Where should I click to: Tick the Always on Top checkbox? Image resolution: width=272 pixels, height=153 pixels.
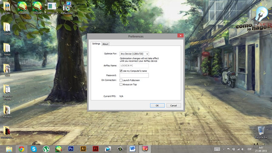tap(121, 85)
